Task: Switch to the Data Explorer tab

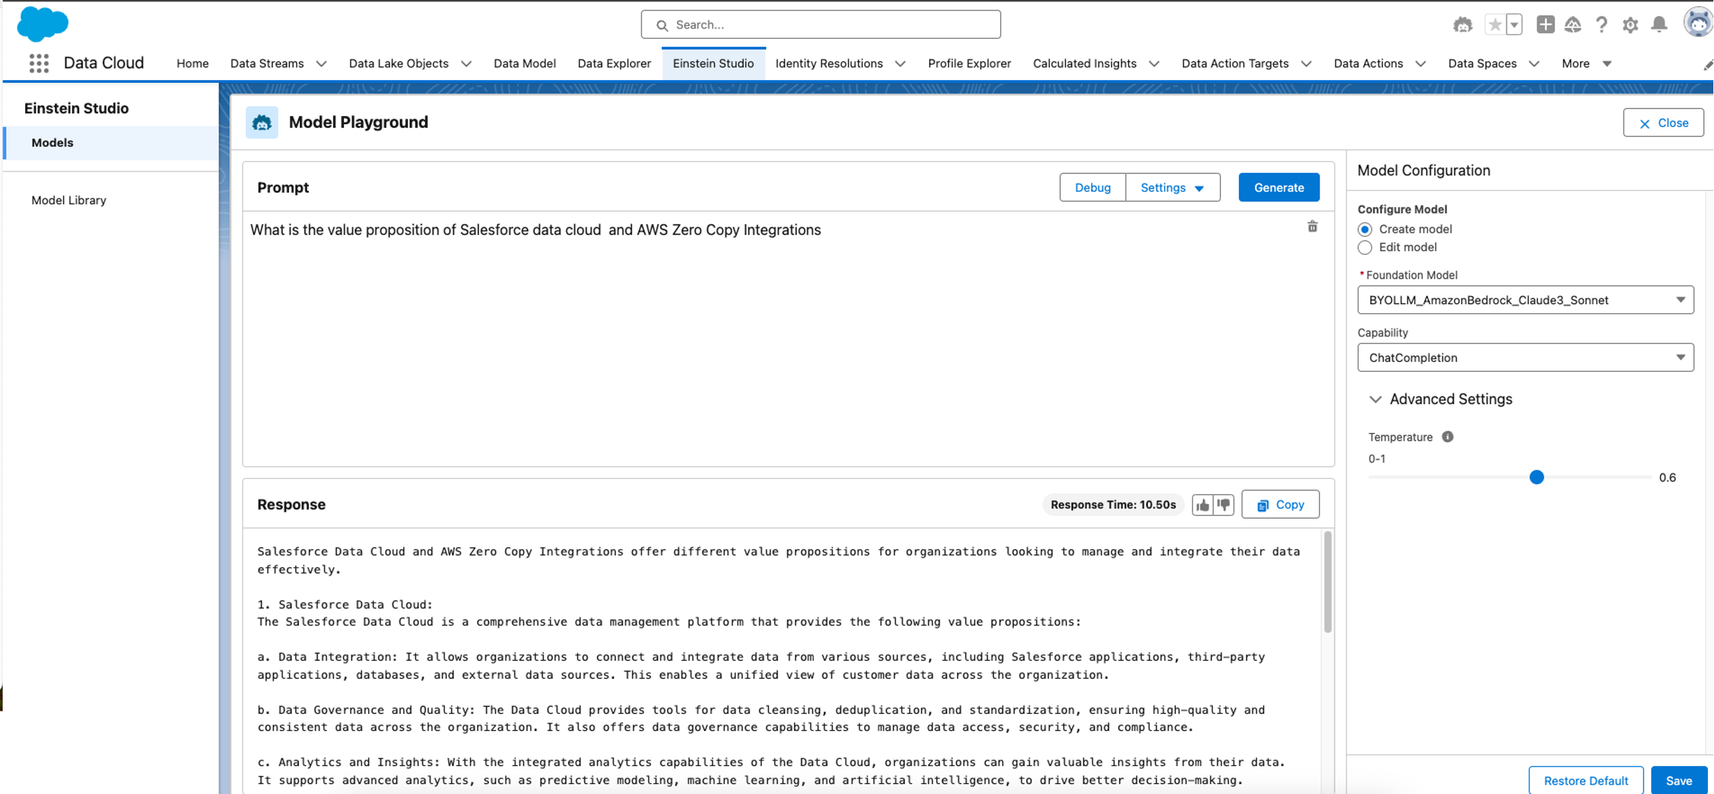Action: point(613,63)
